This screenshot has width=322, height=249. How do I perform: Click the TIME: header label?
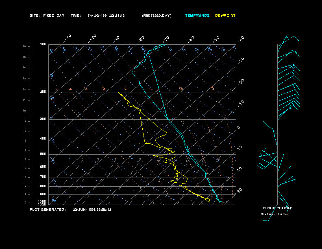[x=76, y=15]
